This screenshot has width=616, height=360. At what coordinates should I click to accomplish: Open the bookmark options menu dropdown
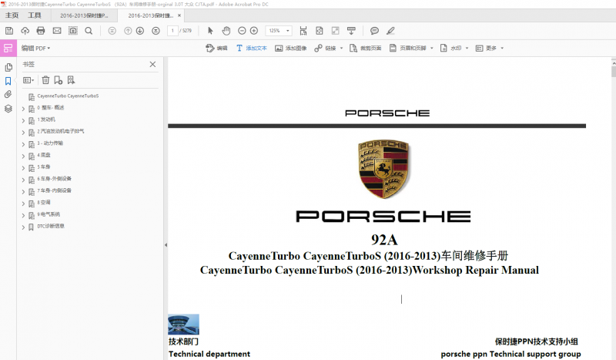click(x=28, y=80)
